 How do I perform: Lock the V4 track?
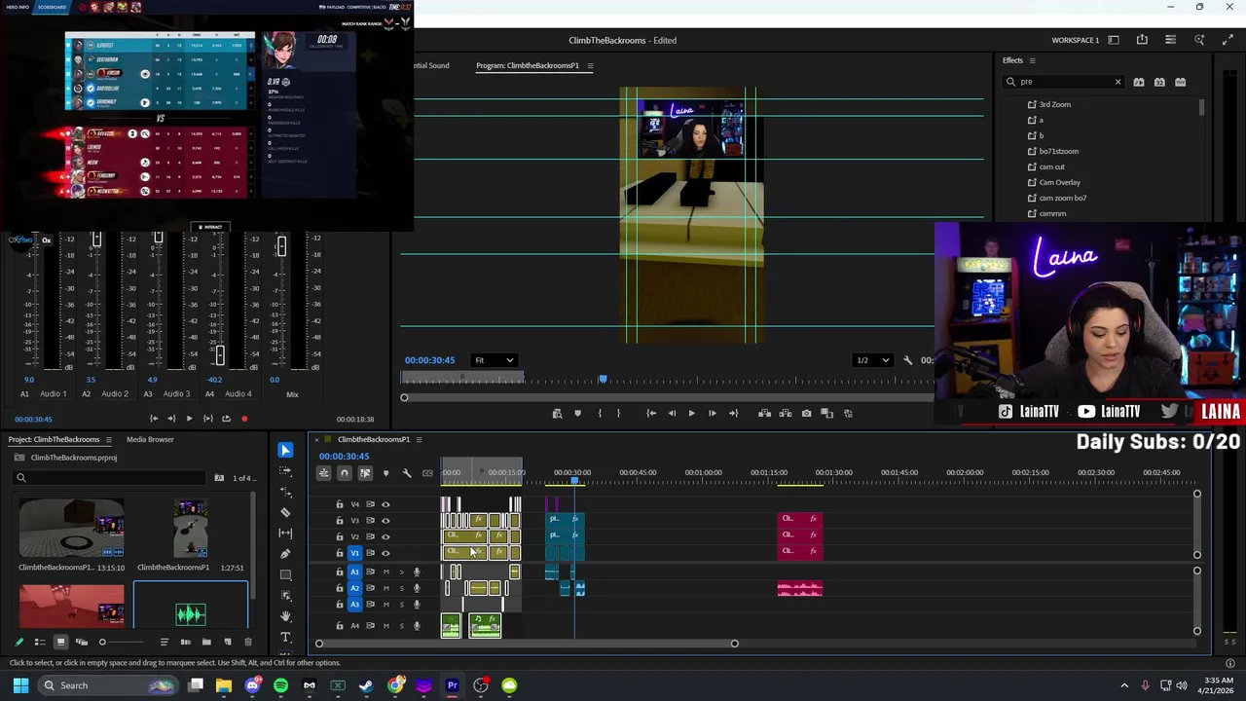pyautogui.click(x=340, y=504)
